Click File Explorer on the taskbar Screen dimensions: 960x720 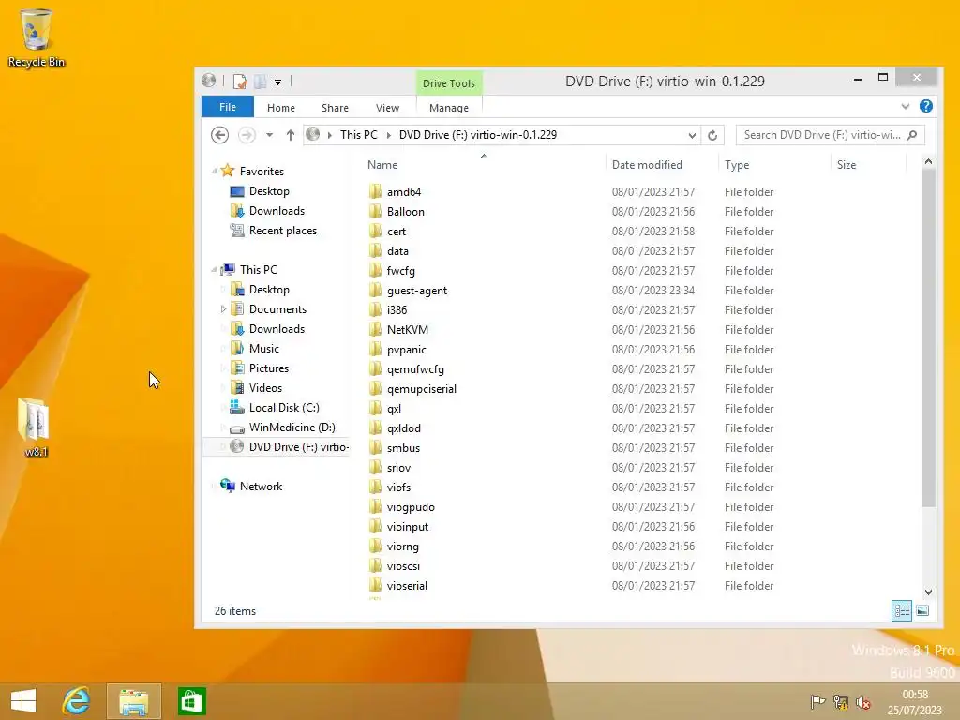point(134,701)
